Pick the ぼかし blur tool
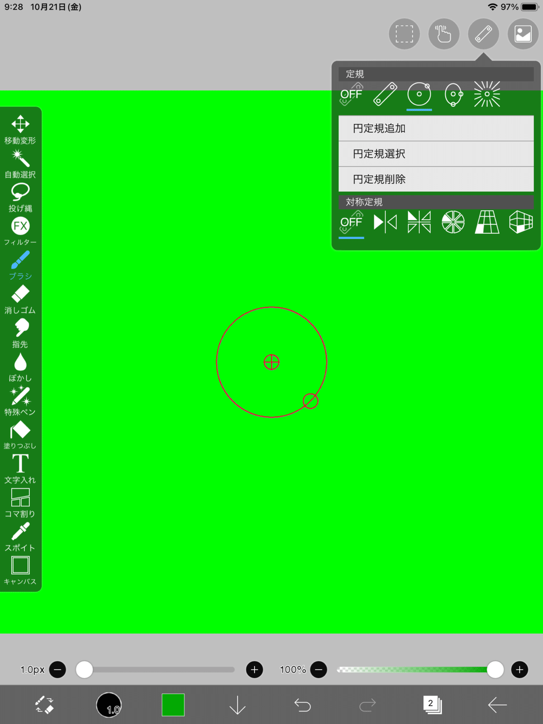The width and height of the screenshot is (543, 724). (20, 367)
